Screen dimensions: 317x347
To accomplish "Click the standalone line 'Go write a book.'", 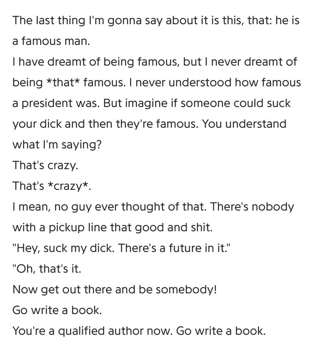I will (x=57, y=310).
